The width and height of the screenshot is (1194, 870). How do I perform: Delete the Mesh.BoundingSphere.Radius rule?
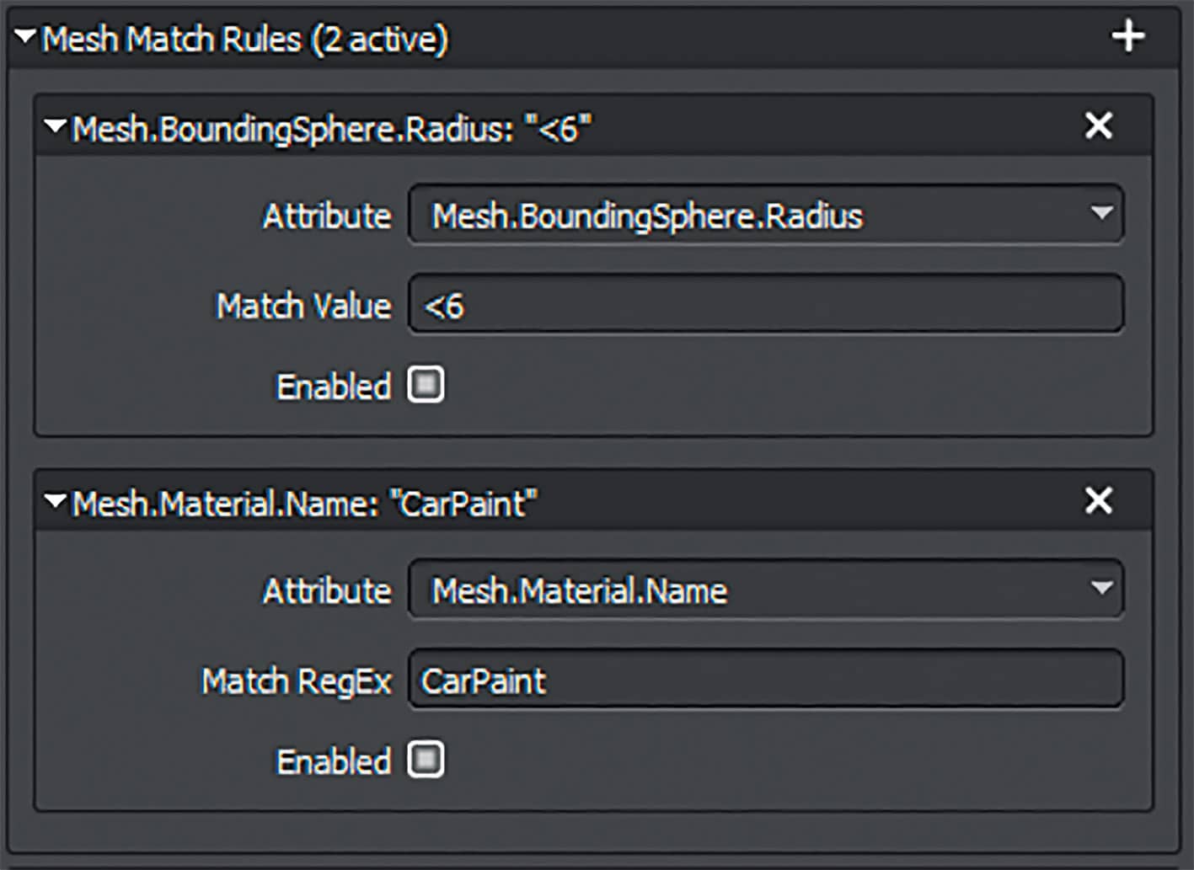pyautogui.click(x=1098, y=125)
